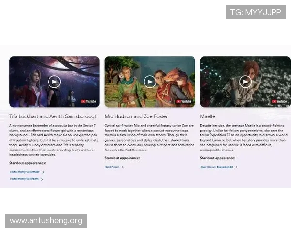The height and width of the screenshot is (233, 291).
Task: Click arrow next to Final Fantasy VII Remake
Action: click(x=43, y=172)
